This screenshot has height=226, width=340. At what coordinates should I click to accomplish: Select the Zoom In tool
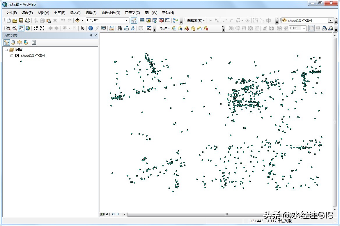coord(8,28)
